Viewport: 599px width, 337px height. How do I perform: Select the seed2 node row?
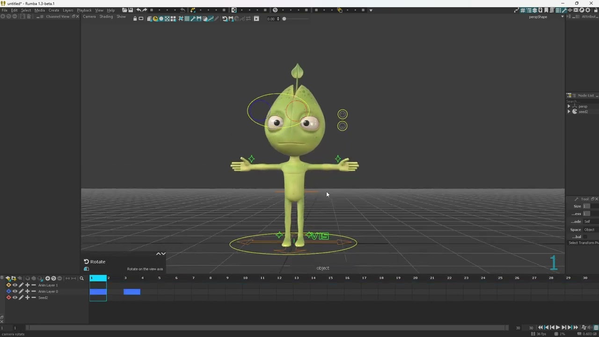click(x=583, y=112)
